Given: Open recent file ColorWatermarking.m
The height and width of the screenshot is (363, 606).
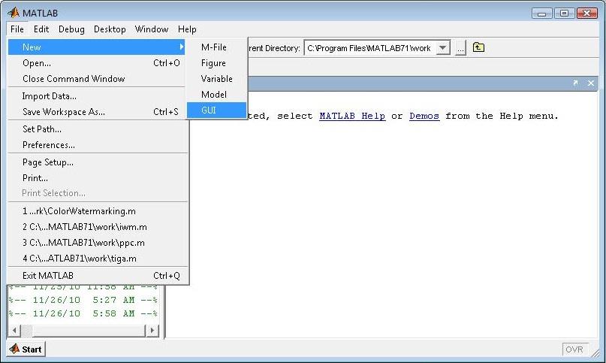Looking at the screenshot, I should pyautogui.click(x=97, y=211).
